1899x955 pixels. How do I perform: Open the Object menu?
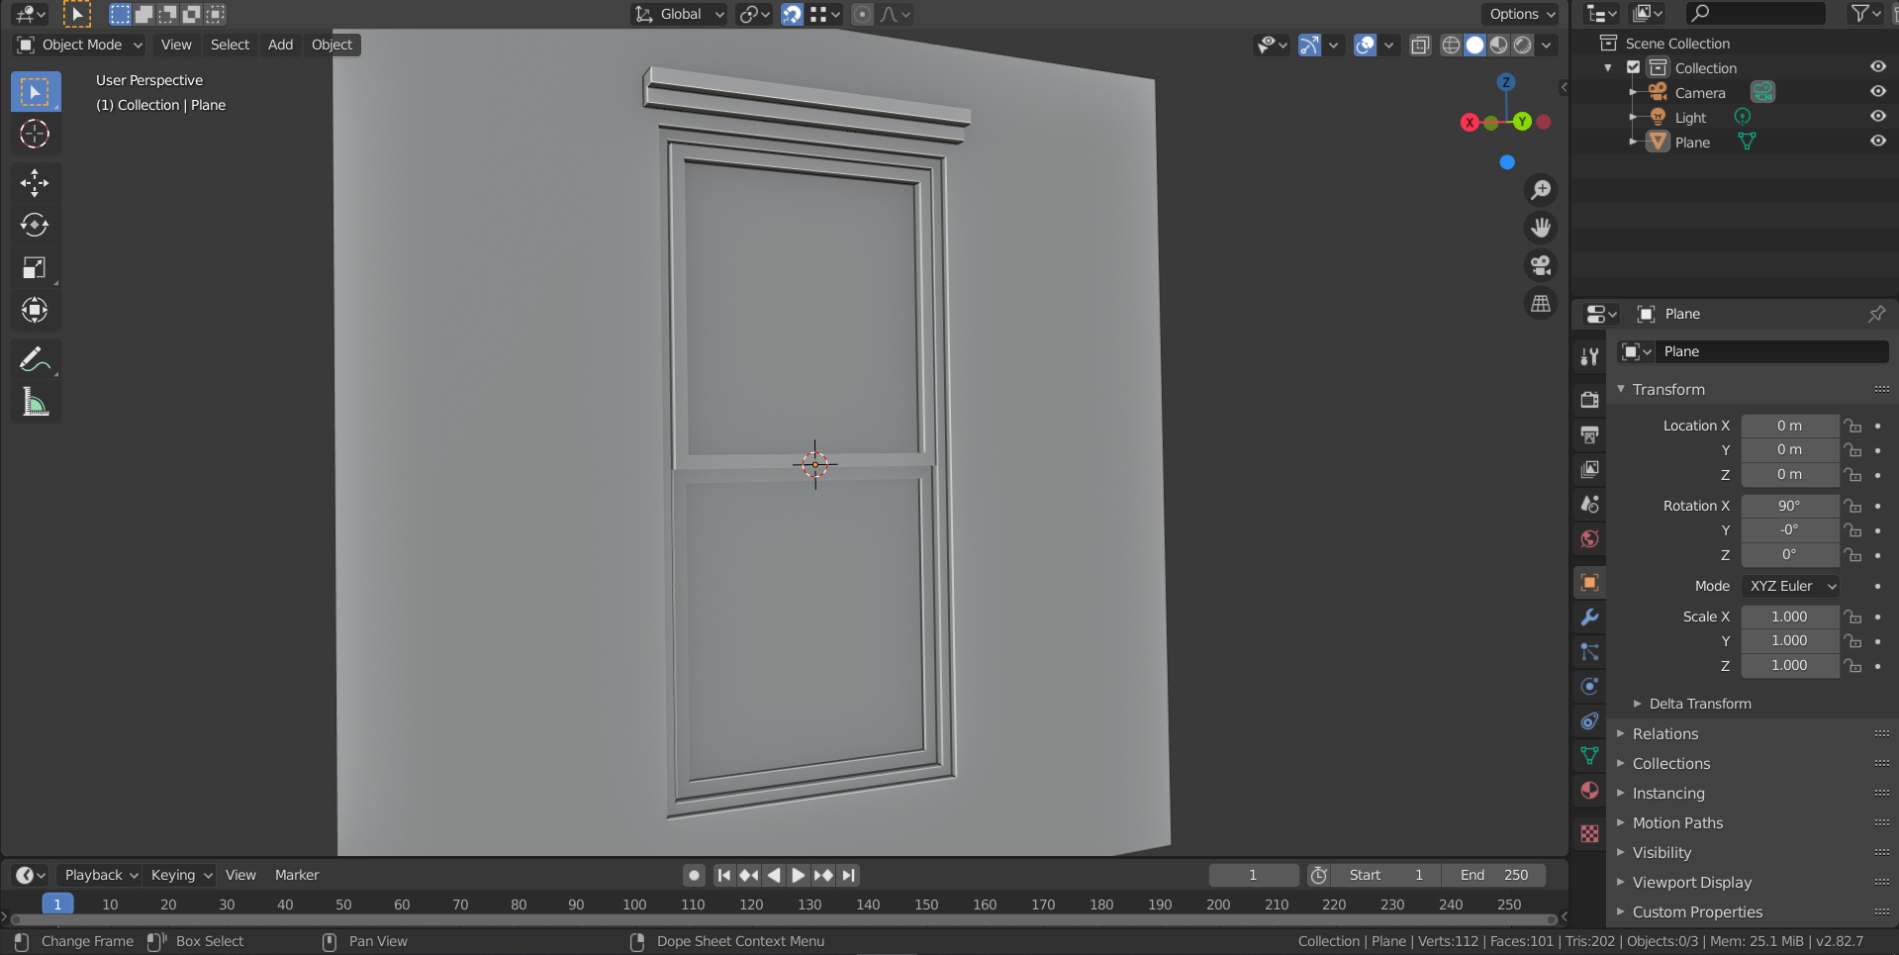pyautogui.click(x=332, y=45)
